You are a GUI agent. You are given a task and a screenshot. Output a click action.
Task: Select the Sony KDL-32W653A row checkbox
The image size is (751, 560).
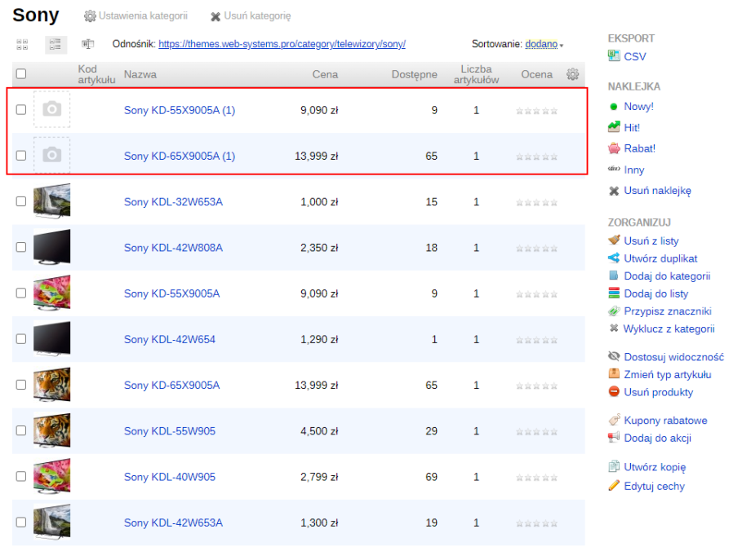tap(21, 201)
